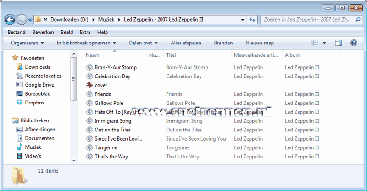Screen dimensions: 367x191
Task: Select Favorieten star in navigation pane
Action: [16, 58]
